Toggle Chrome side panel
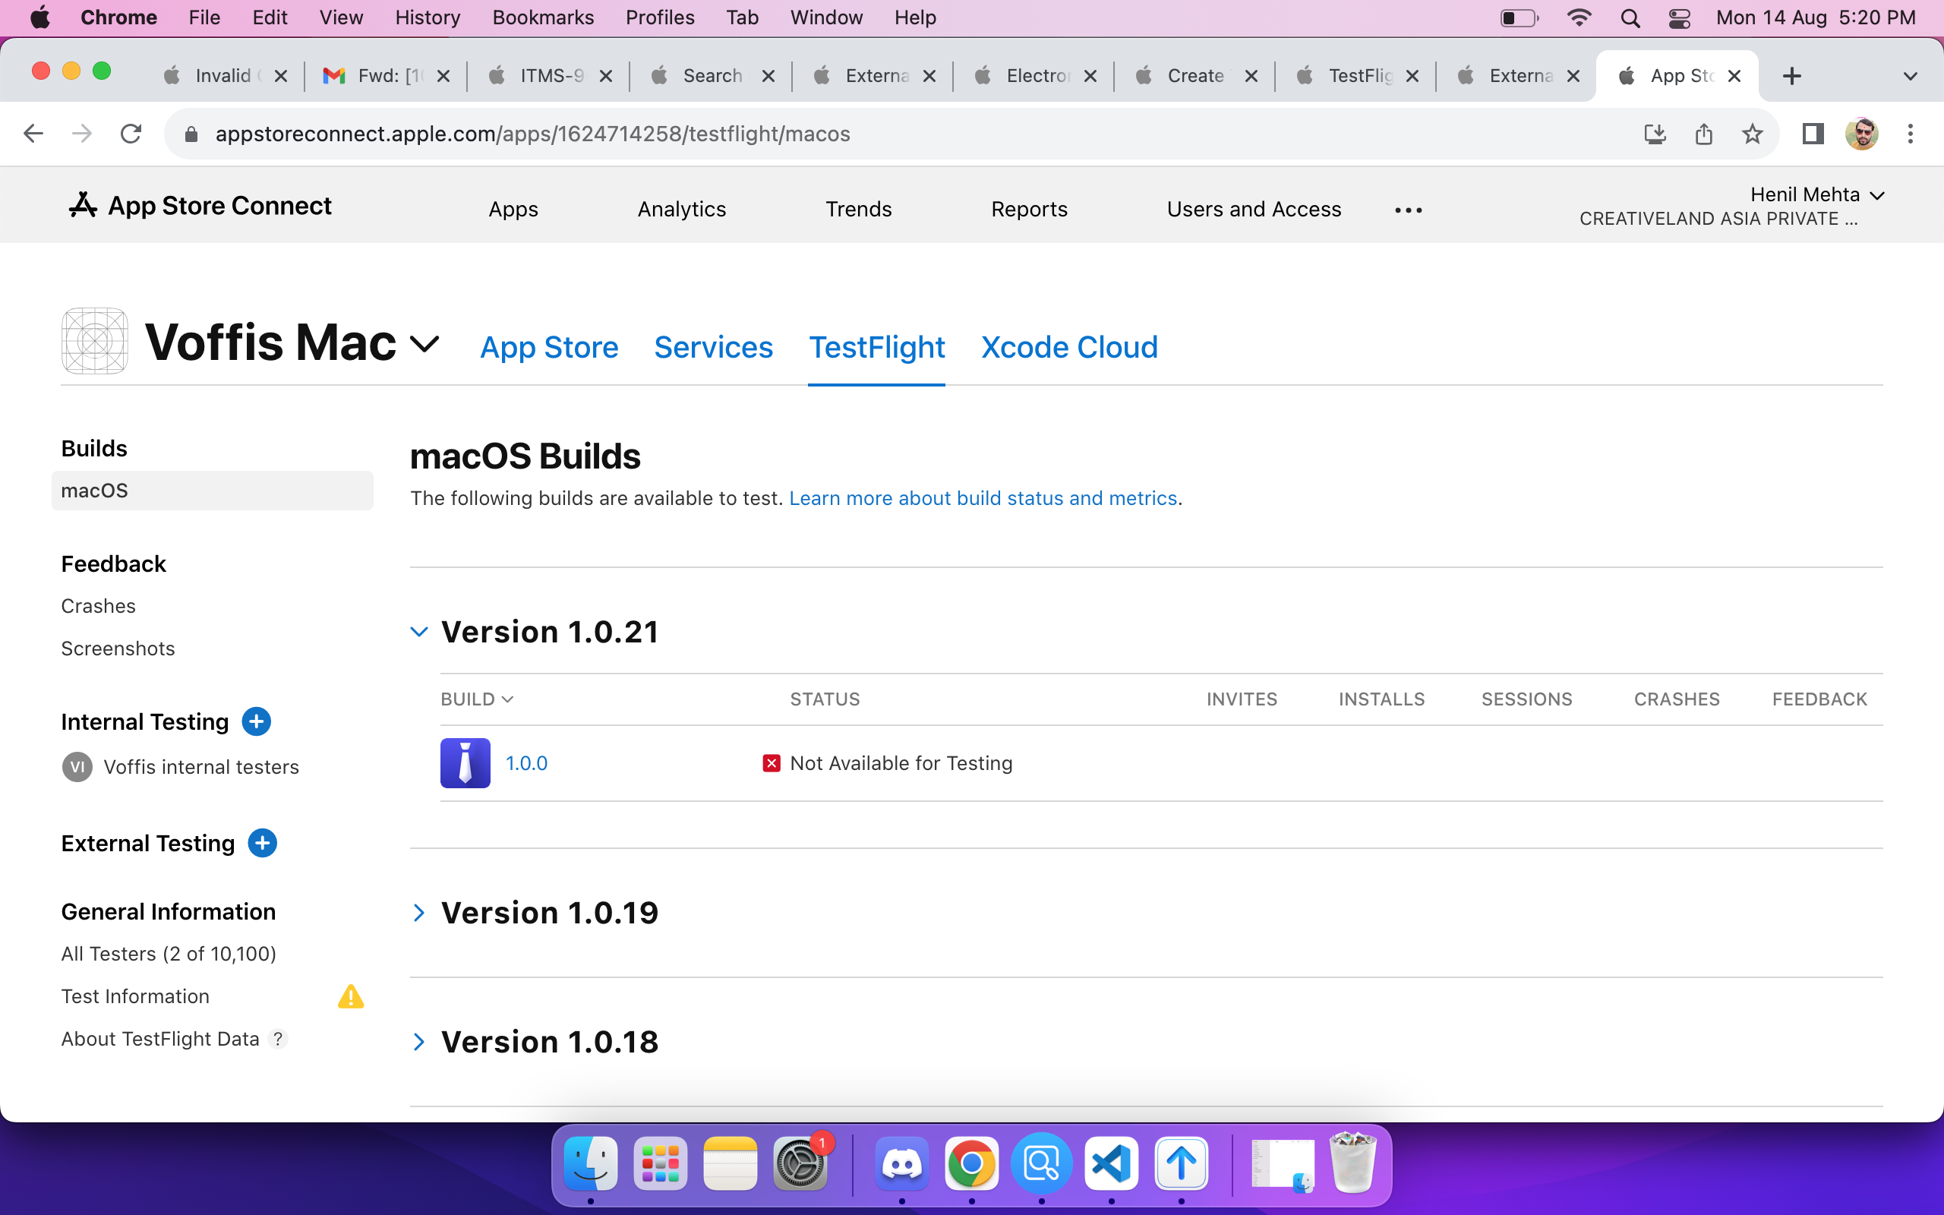The height and width of the screenshot is (1215, 1944). [x=1813, y=134]
